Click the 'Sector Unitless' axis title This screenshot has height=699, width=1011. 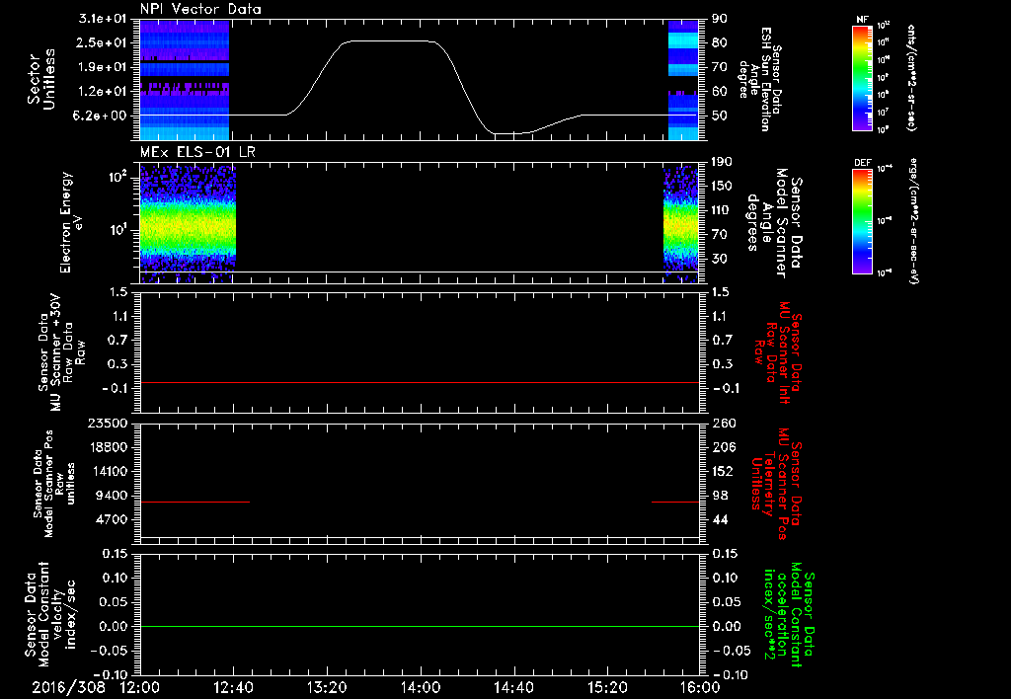pos(41,80)
